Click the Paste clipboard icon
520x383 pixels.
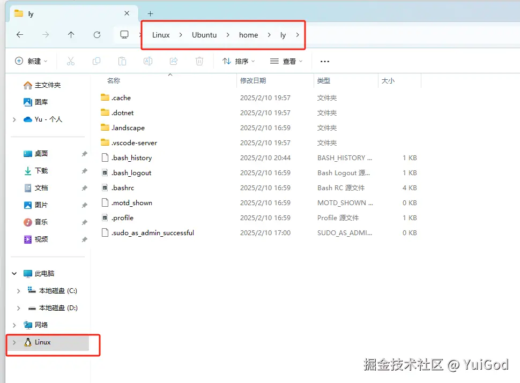(x=122, y=61)
